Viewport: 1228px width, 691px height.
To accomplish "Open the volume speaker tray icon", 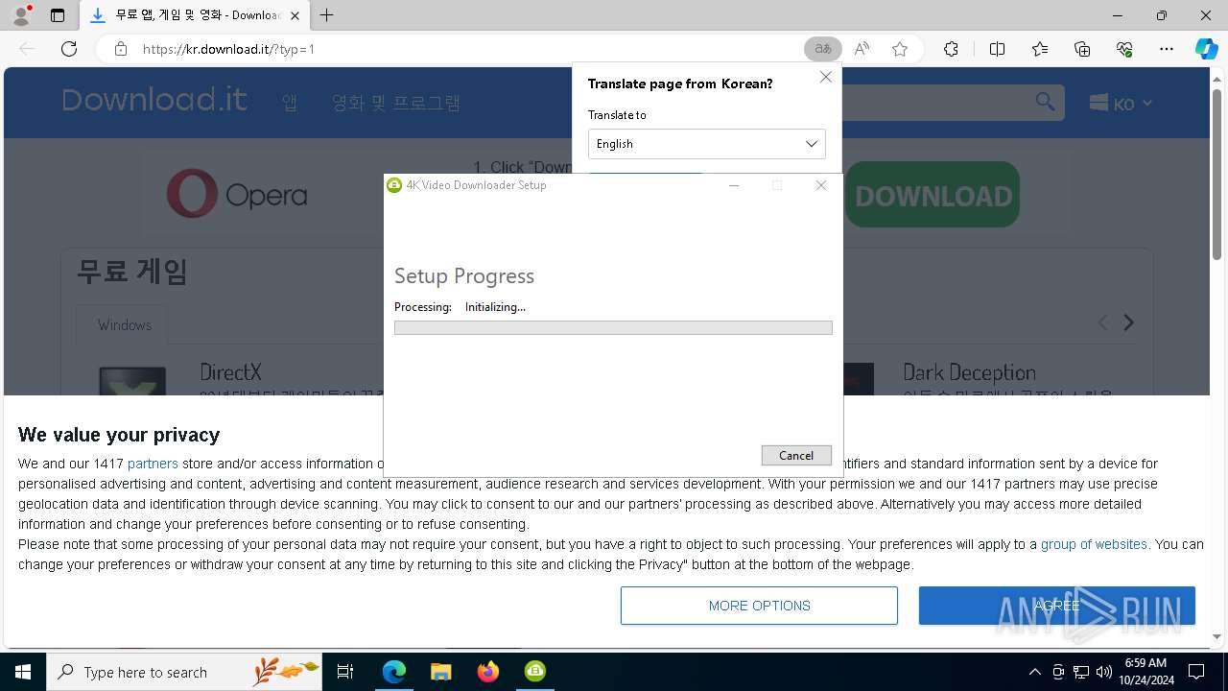I will click(1103, 672).
